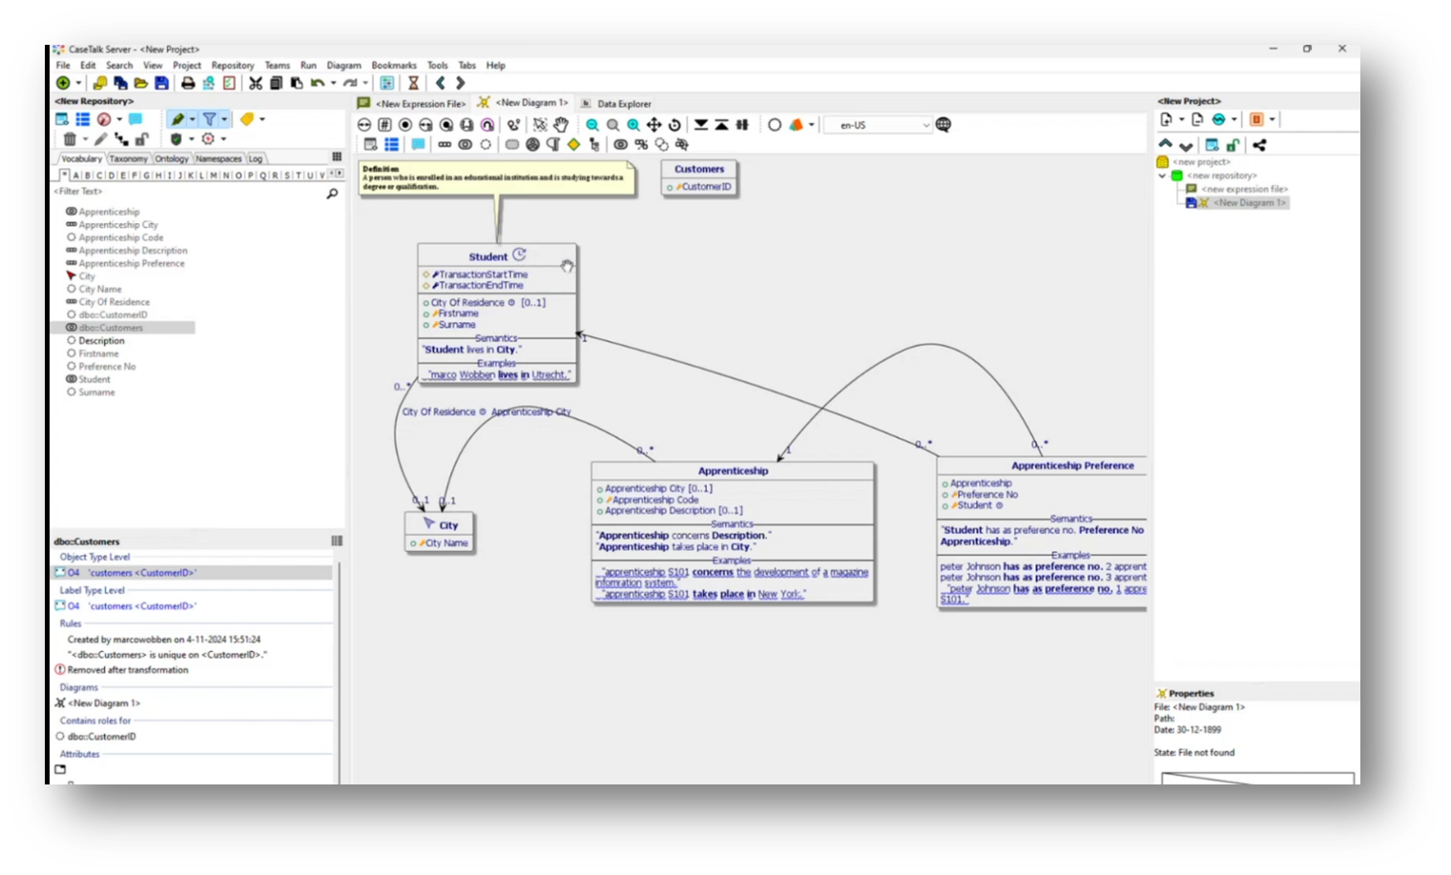Click the Undo arrow icon
Screen dimensions: 1451x875
[318, 83]
